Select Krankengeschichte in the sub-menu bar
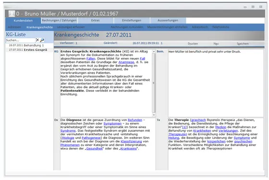 coord(39,27)
